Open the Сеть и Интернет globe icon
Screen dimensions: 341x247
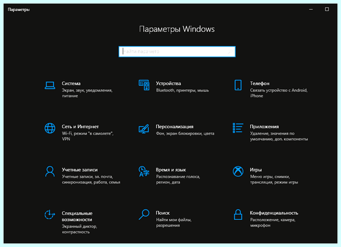click(50, 128)
